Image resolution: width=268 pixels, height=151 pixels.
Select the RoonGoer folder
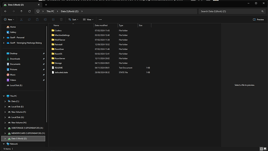pyautogui.click(x=59, y=49)
